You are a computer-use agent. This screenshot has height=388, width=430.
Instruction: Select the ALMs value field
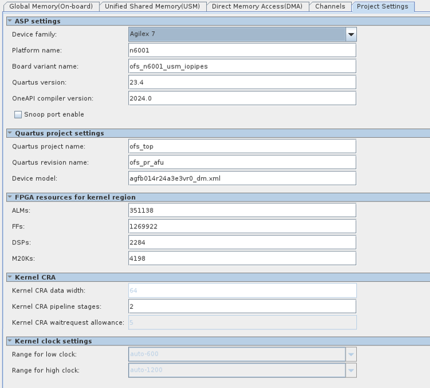click(x=242, y=211)
